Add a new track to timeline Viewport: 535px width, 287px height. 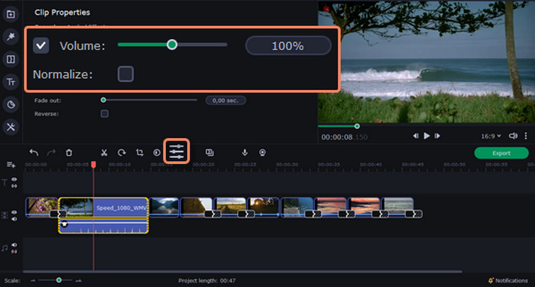[11, 165]
